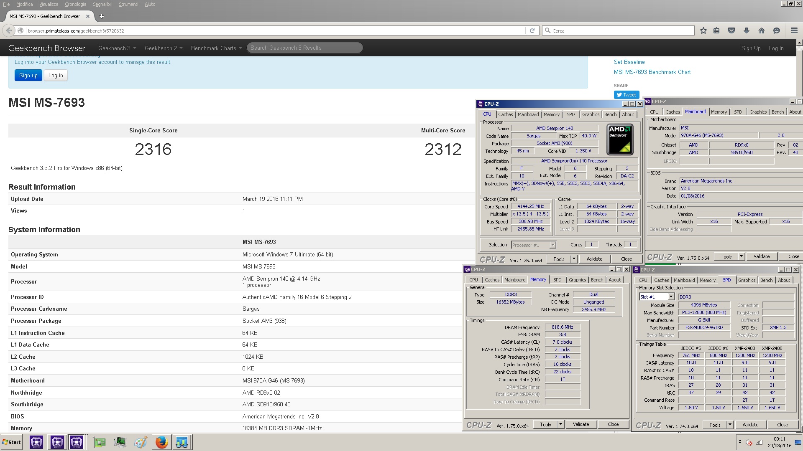Expand Tools arrow in CPU-Z Memory window
The height and width of the screenshot is (451, 803).
[560, 424]
